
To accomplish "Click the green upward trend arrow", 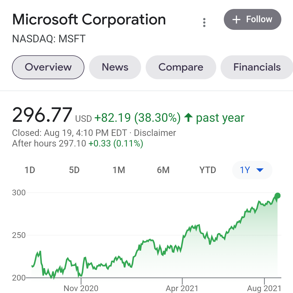I will [x=189, y=117].
